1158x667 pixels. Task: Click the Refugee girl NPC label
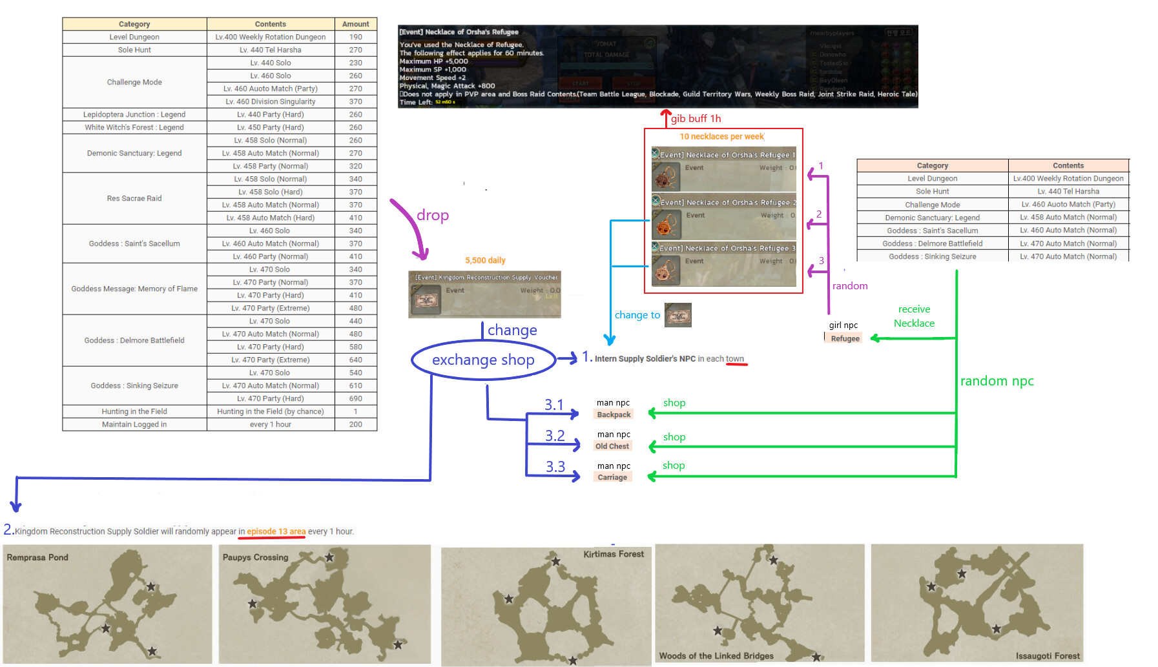pyautogui.click(x=845, y=338)
